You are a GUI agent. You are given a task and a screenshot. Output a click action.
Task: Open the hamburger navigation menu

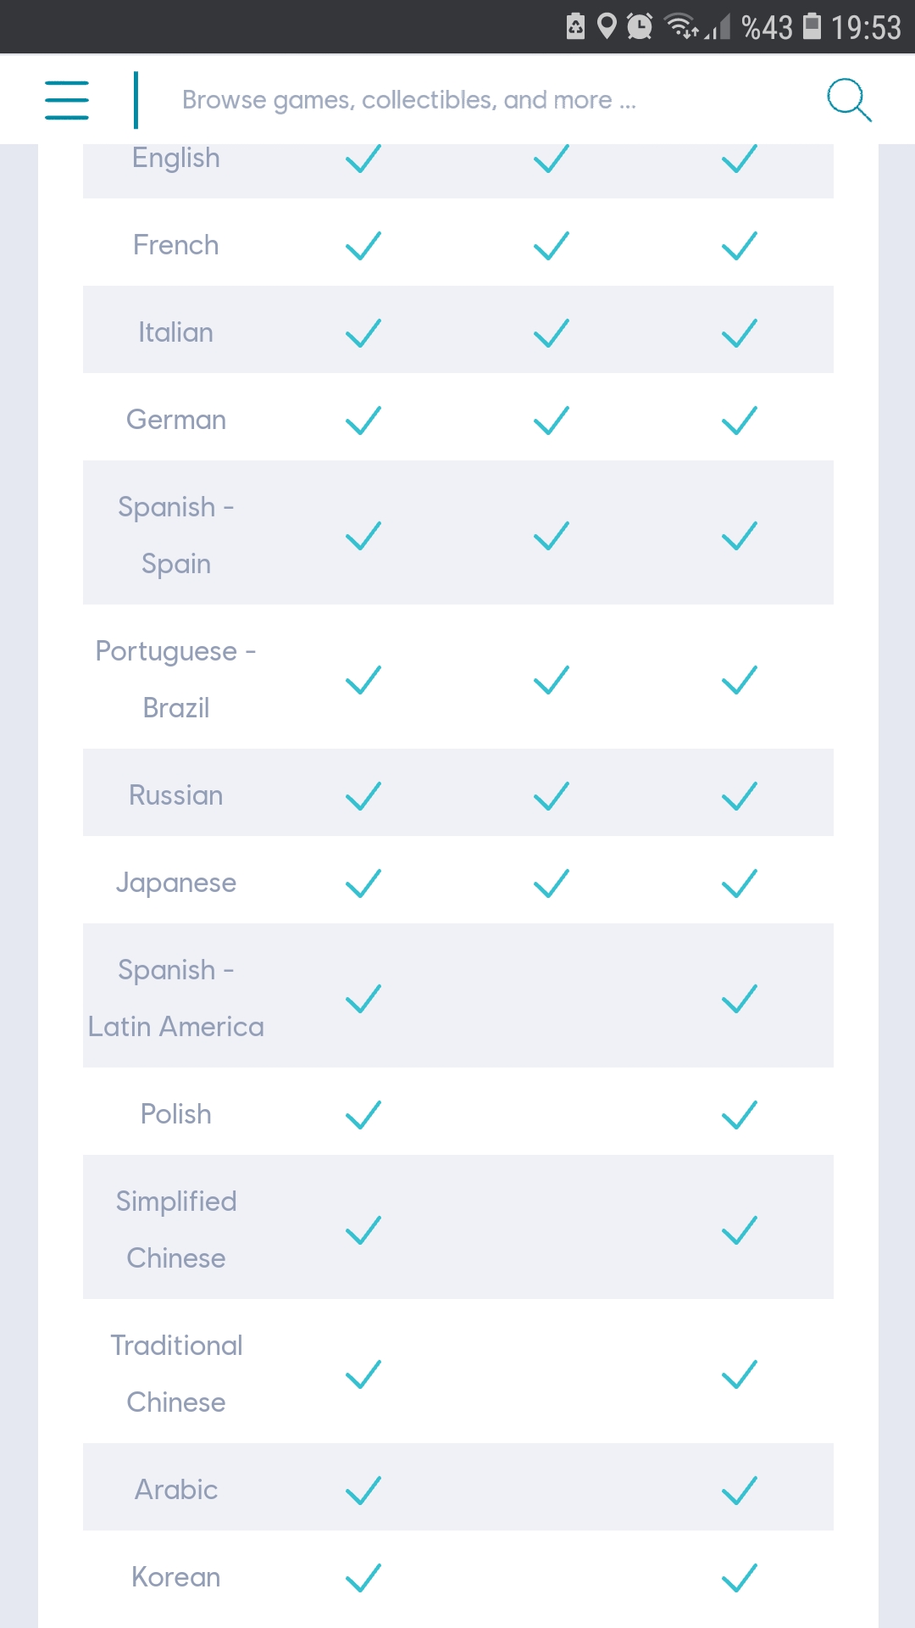pos(67,100)
